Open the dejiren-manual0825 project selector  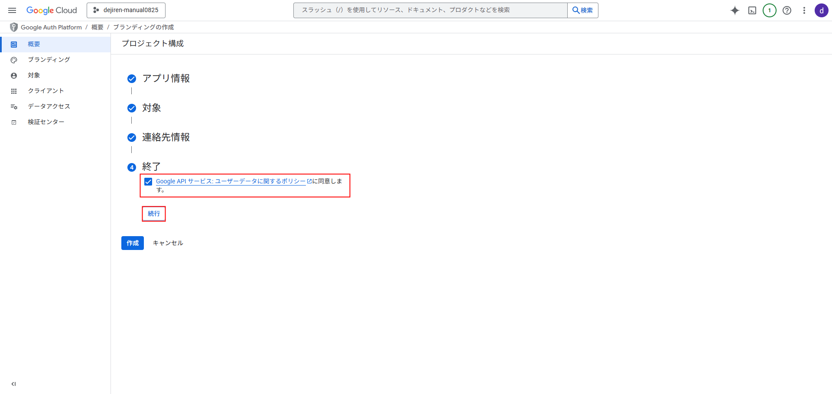tap(126, 10)
